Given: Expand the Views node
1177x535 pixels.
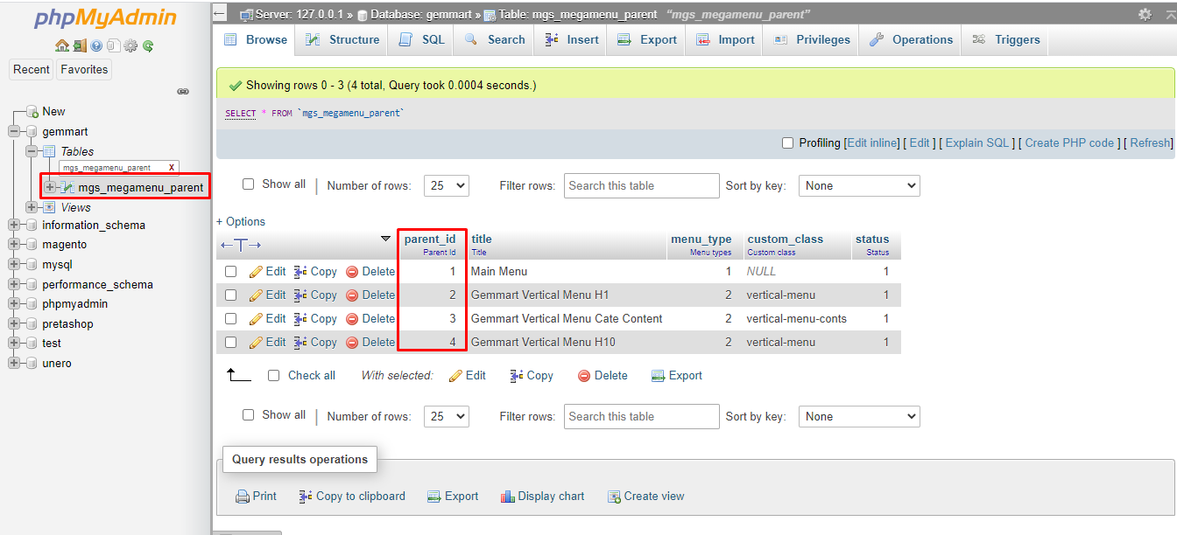Looking at the screenshot, I should point(32,207).
